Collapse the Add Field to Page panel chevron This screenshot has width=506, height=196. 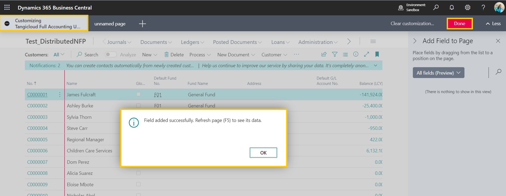[415, 41]
